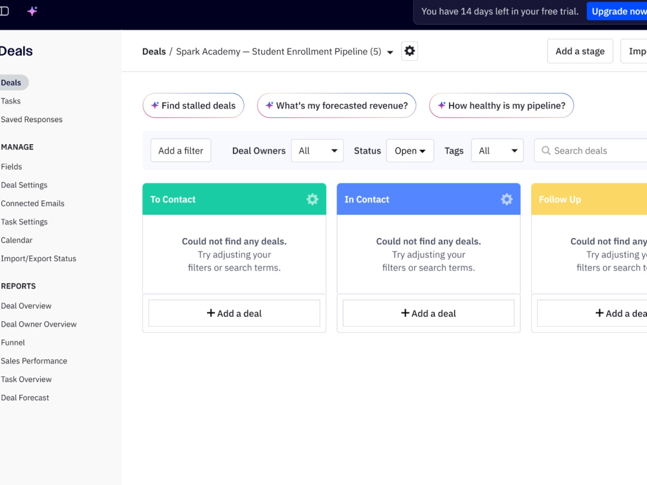Open Sales Performance report
Screen dimensions: 647x485
[34, 361]
